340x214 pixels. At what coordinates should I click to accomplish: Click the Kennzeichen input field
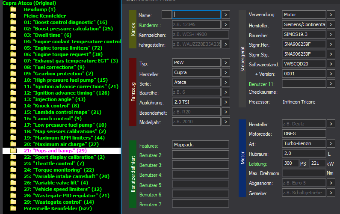(201, 34)
